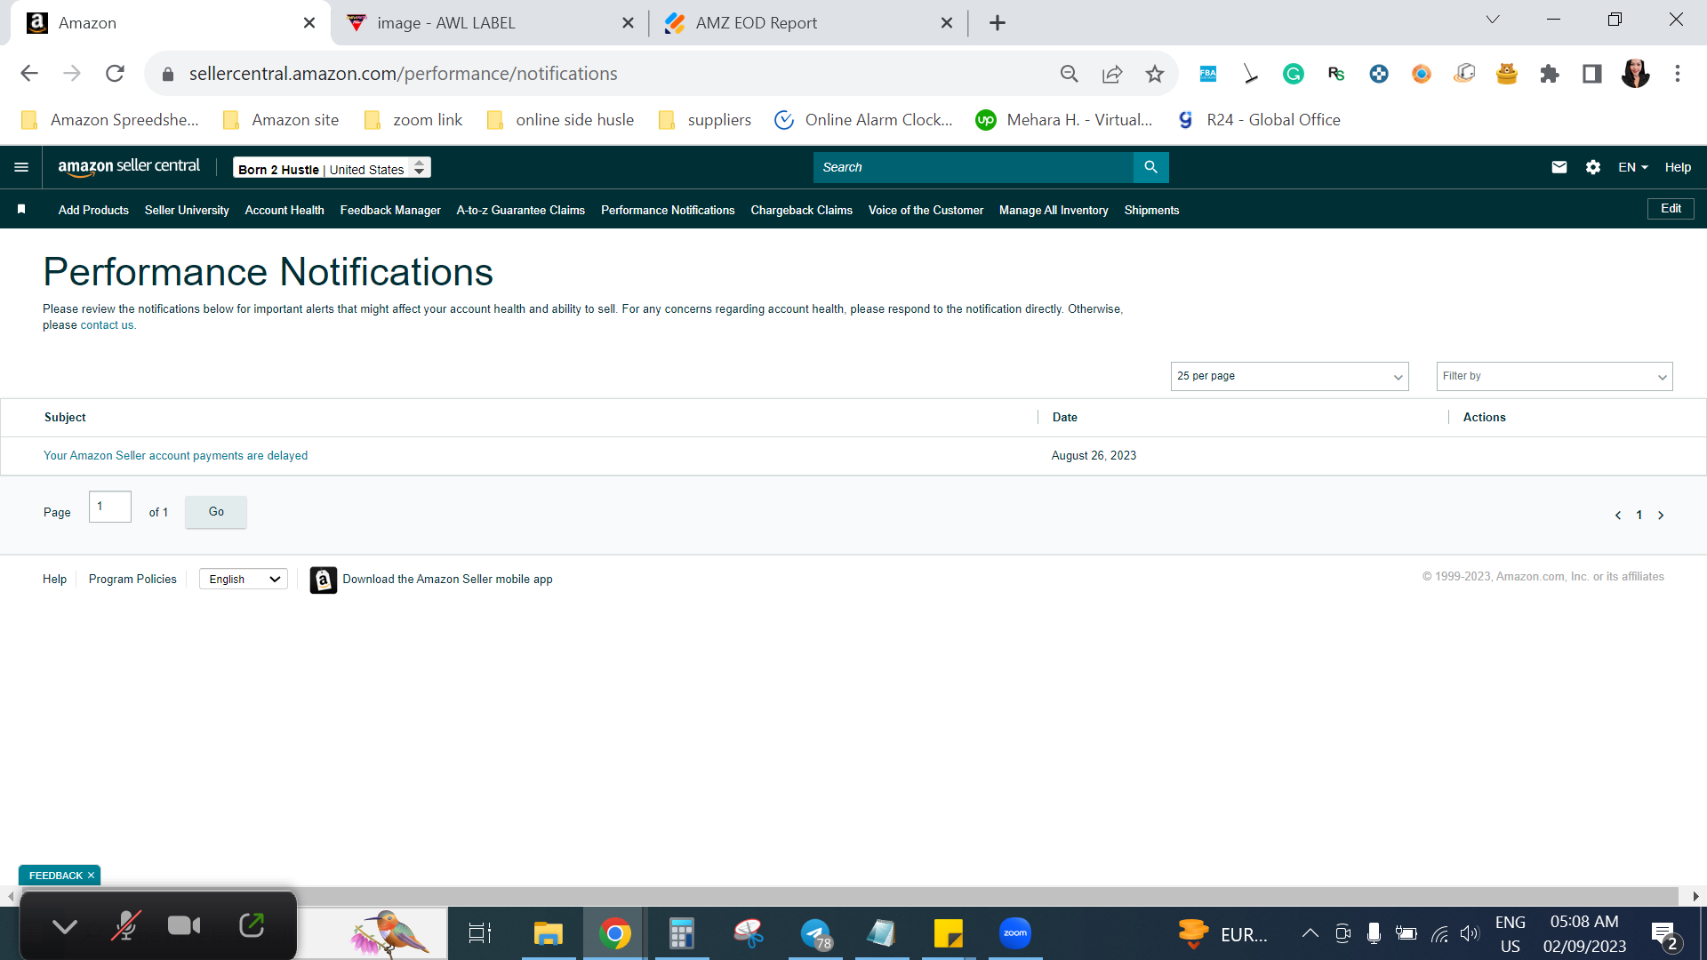Image resolution: width=1707 pixels, height=960 pixels.
Task: Open the Grammarly extension icon
Action: 1293,74
